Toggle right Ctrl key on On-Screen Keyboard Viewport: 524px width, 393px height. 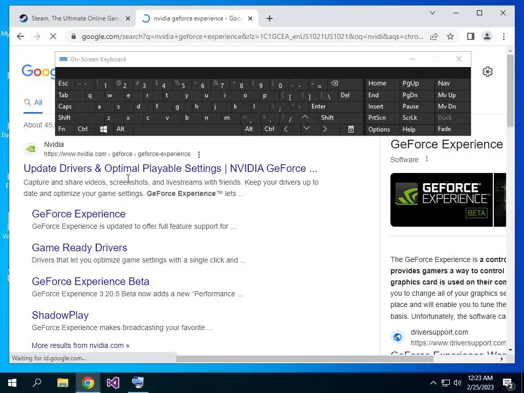click(270, 129)
